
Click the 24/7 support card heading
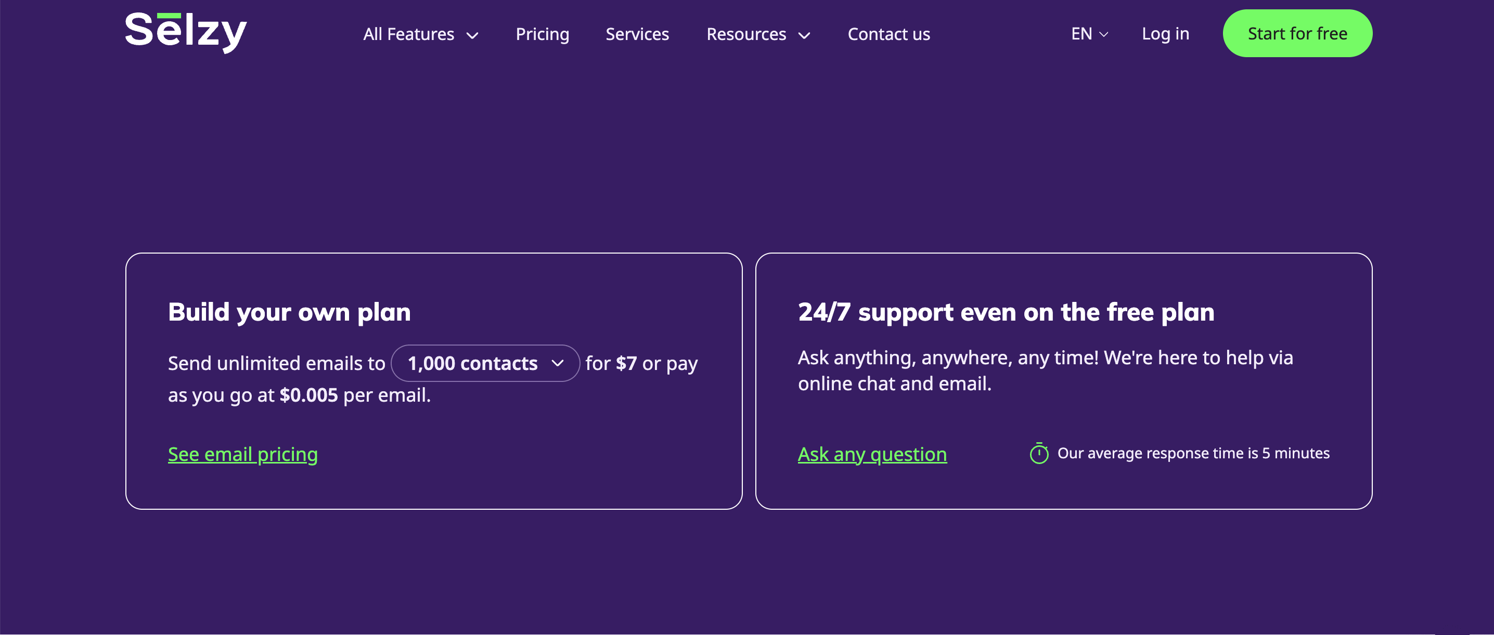[x=1005, y=312]
